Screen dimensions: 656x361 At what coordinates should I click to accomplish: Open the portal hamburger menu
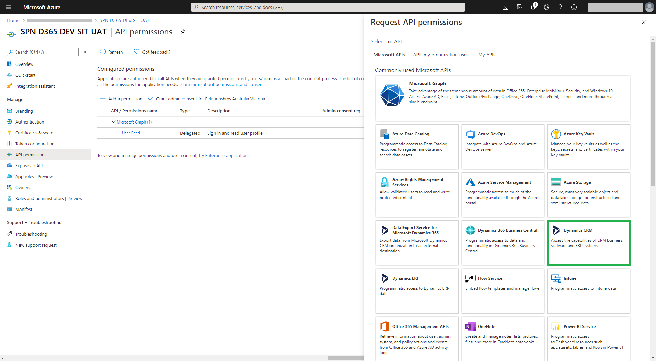tap(8, 7)
